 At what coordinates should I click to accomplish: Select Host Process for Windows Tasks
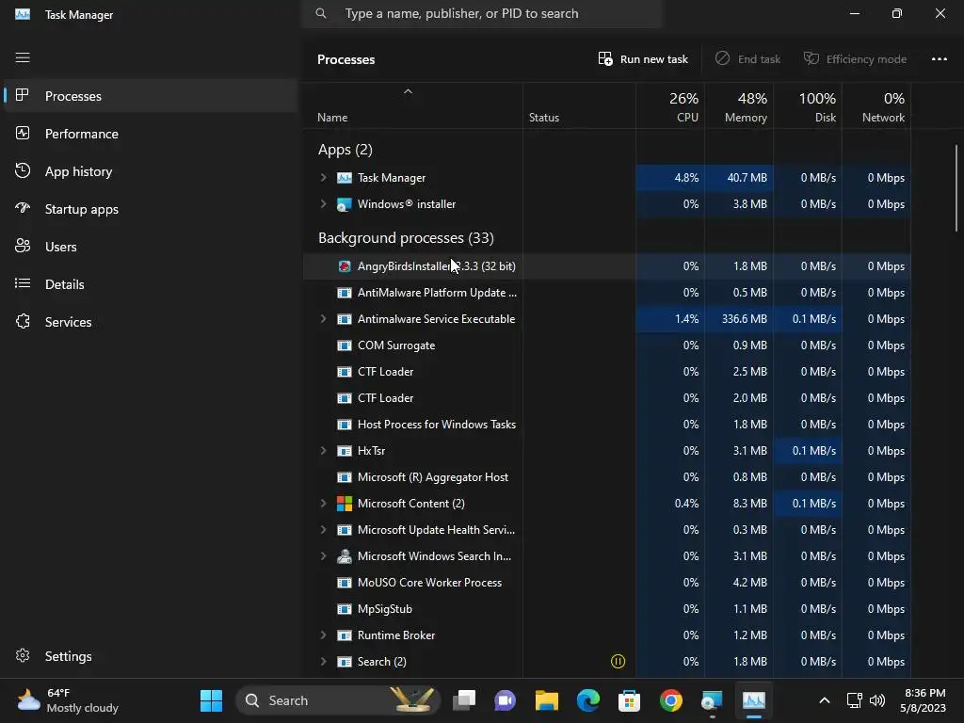(x=607, y=425)
